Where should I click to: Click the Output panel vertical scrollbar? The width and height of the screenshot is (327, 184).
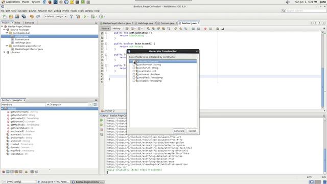pyautogui.click(x=324, y=146)
